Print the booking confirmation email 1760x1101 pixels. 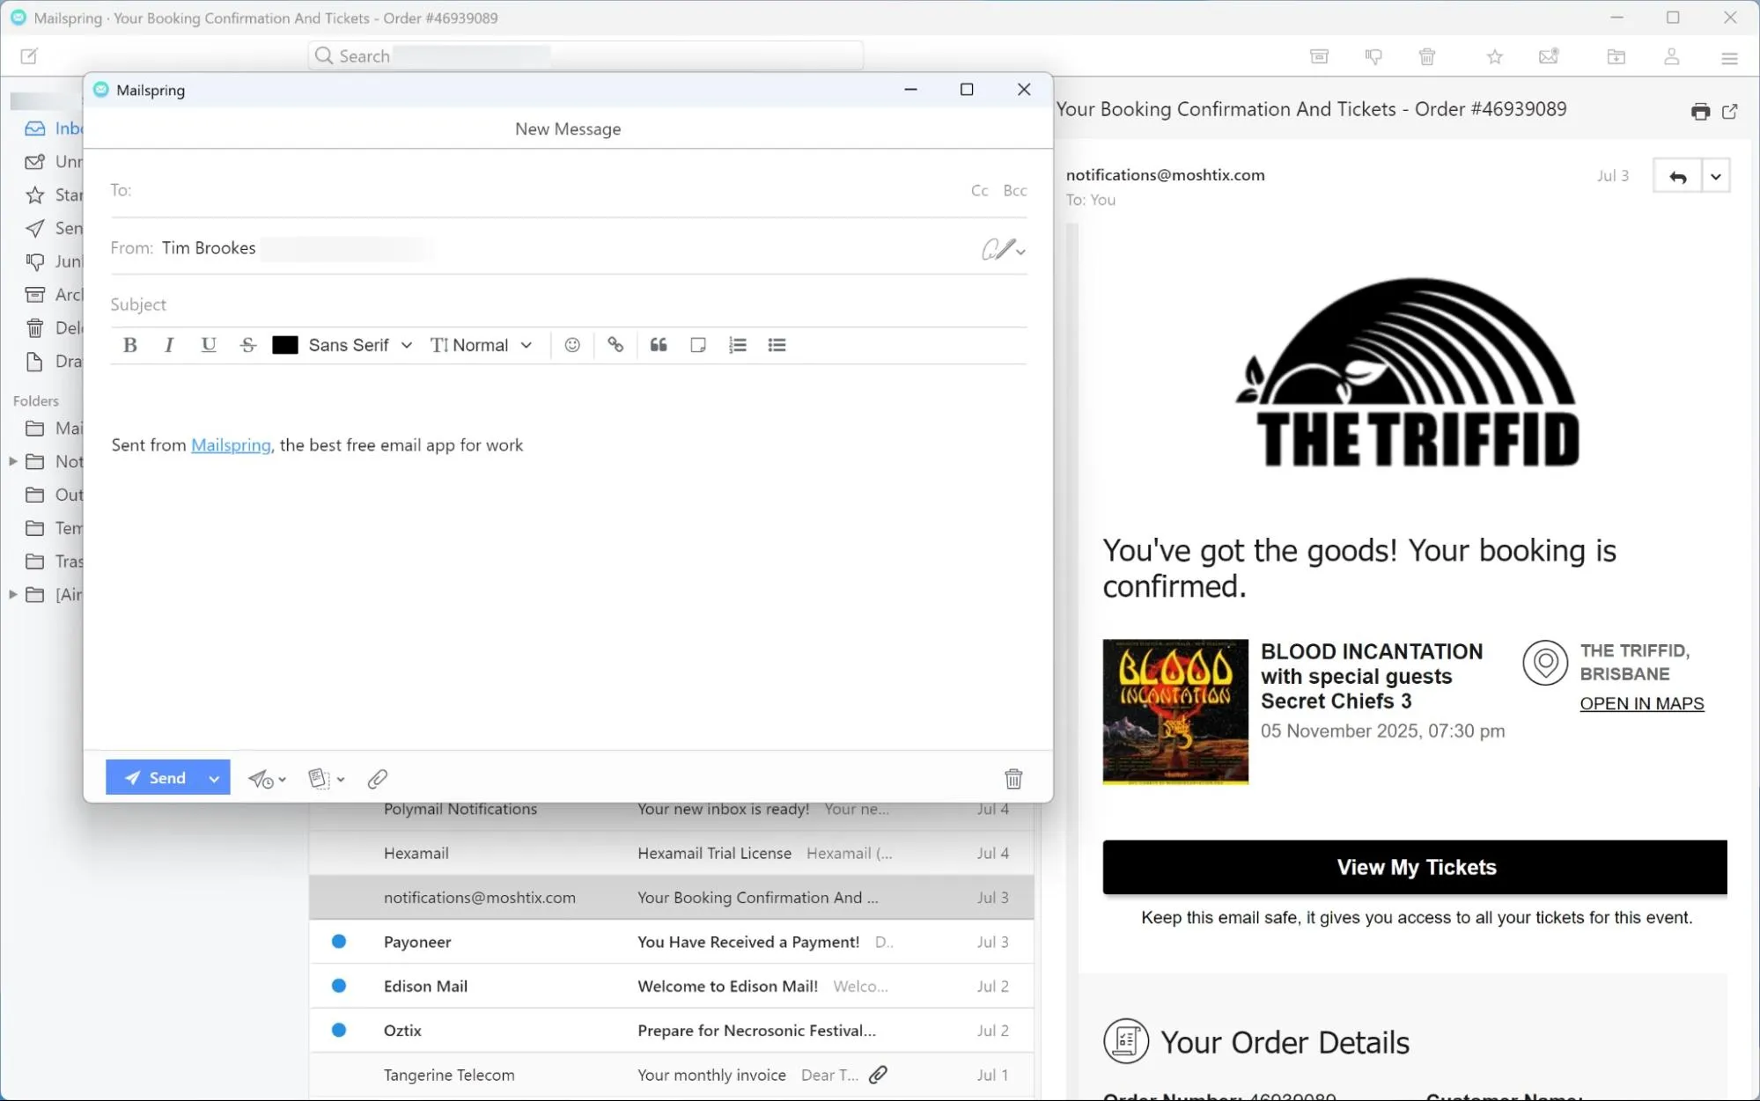(1701, 111)
